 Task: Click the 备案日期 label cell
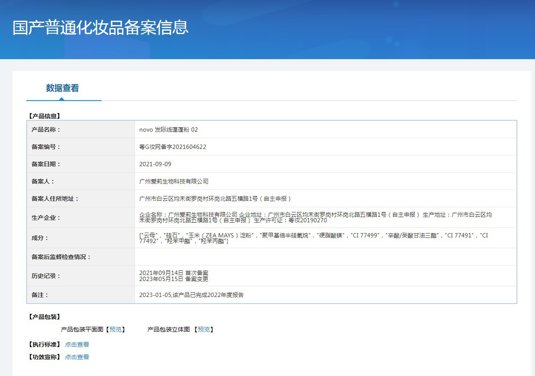click(x=81, y=164)
